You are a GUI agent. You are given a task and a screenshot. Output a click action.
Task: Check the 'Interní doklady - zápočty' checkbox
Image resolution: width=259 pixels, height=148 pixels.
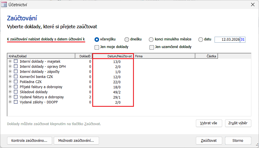(16, 71)
